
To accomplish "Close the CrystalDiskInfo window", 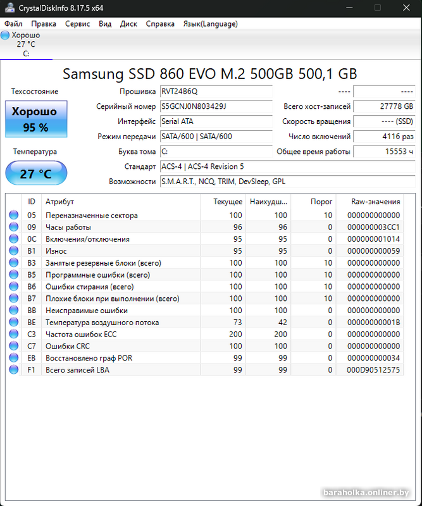I will click(407, 8).
